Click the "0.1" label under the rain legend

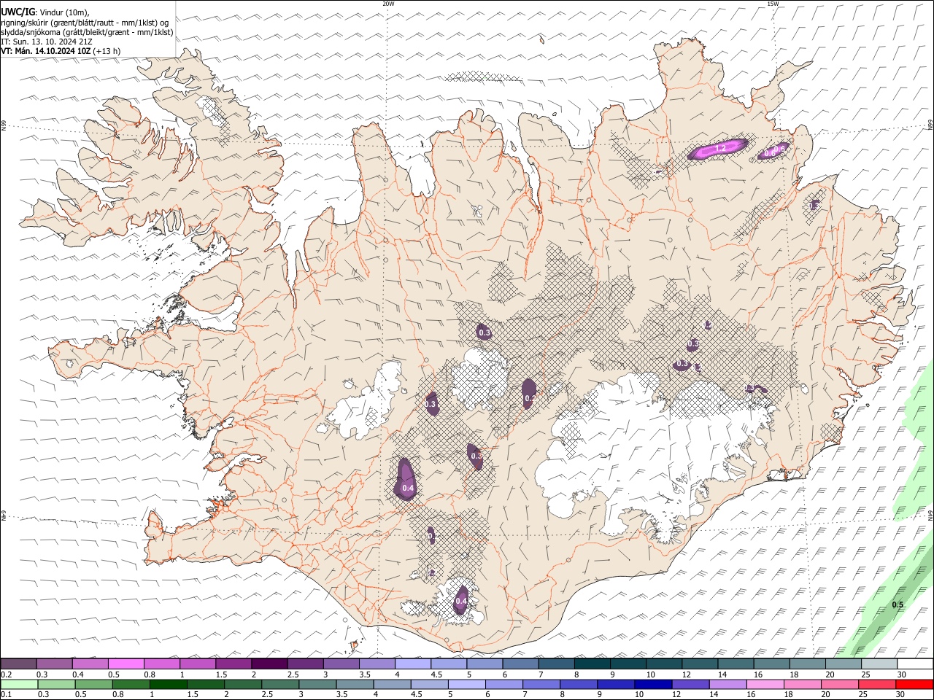click(x=7, y=695)
